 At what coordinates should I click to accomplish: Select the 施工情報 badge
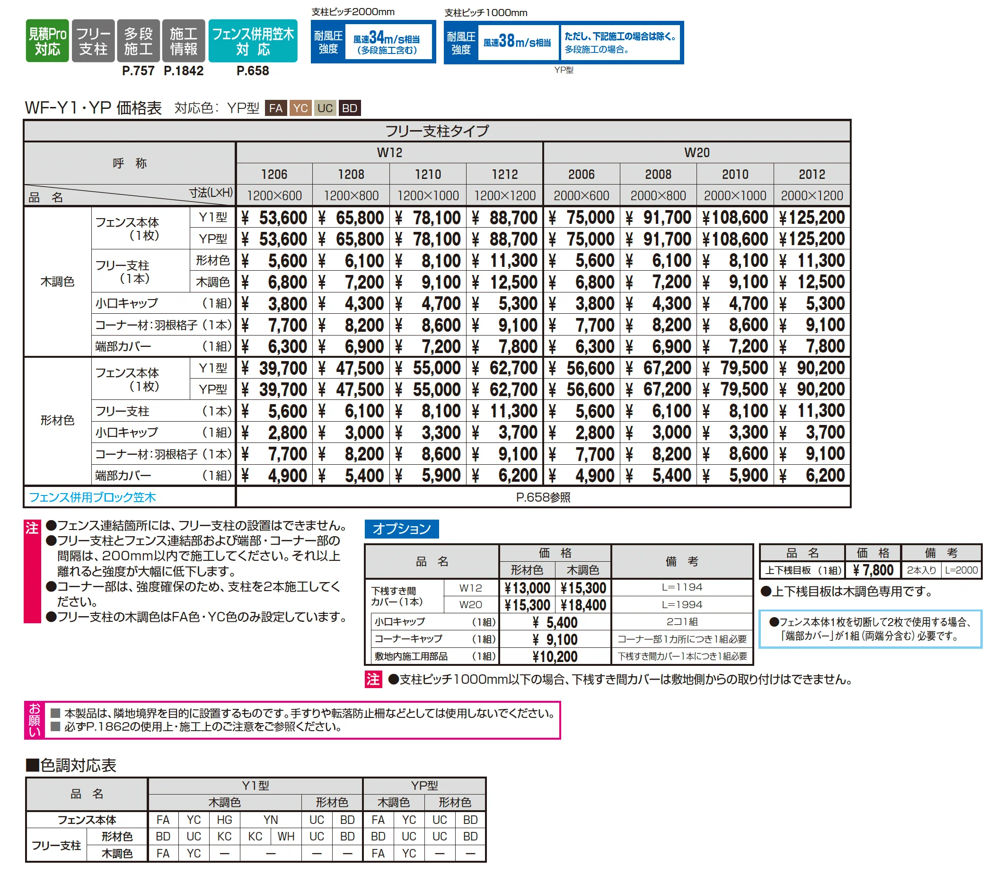(x=184, y=41)
